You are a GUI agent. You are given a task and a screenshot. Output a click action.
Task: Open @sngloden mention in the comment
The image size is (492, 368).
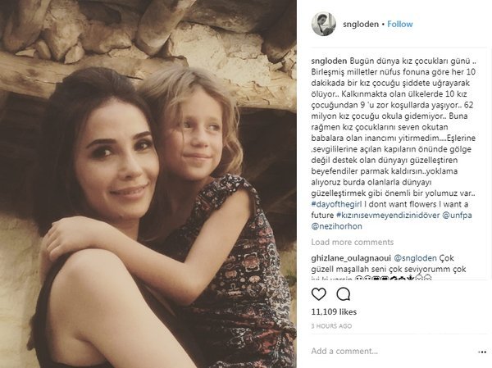[x=415, y=258]
